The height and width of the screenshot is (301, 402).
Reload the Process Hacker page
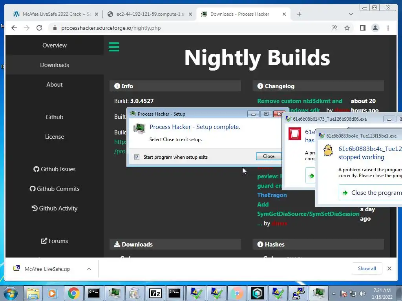click(x=39, y=28)
